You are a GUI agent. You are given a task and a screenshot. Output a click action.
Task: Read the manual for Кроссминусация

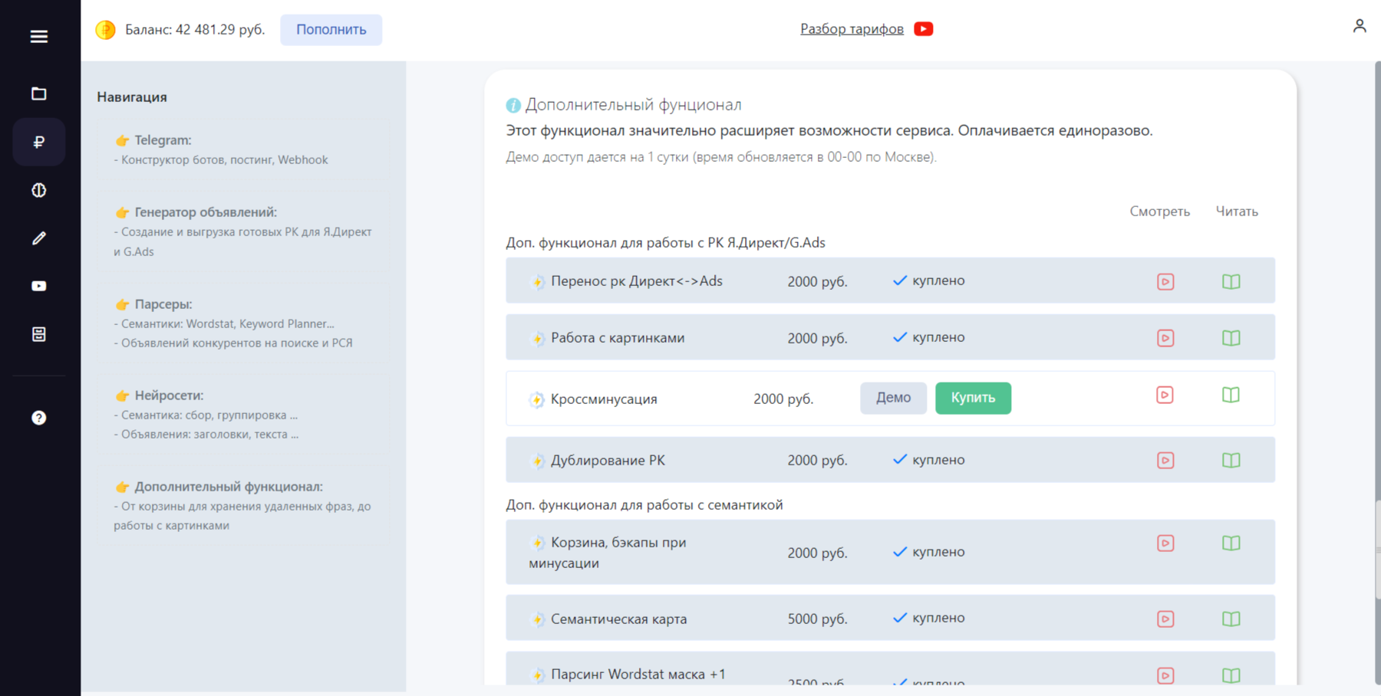pyautogui.click(x=1231, y=395)
